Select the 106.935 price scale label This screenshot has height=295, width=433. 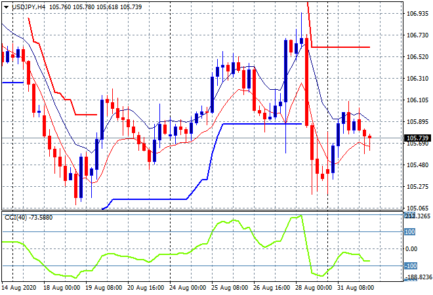coord(417,14)
